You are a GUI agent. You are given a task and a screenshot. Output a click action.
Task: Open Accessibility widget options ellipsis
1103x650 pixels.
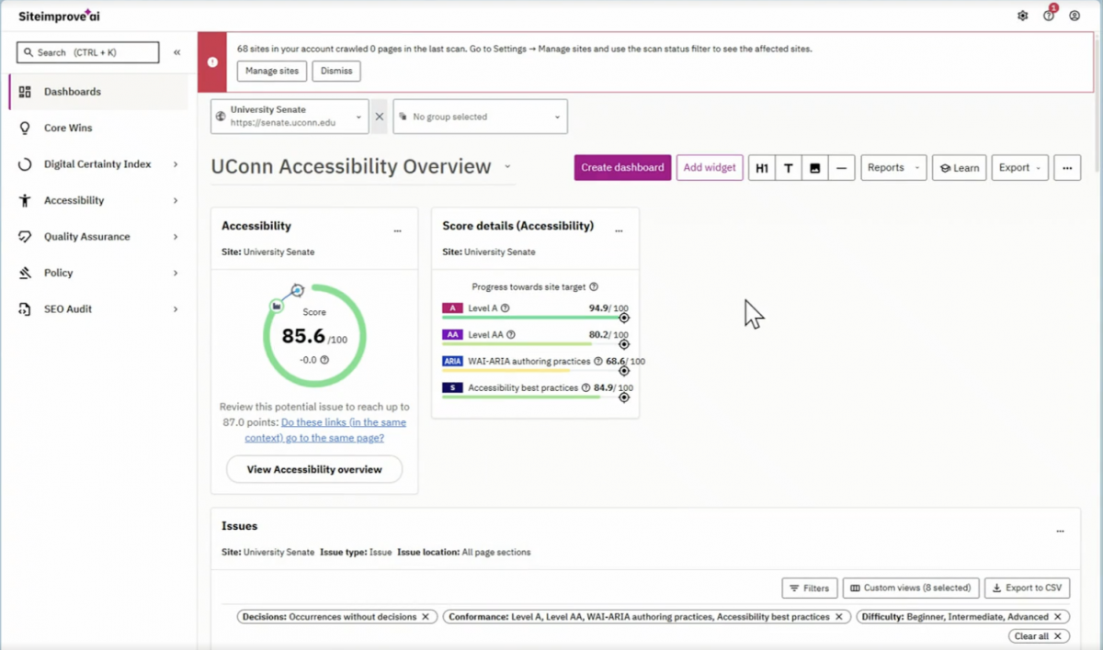397,231
